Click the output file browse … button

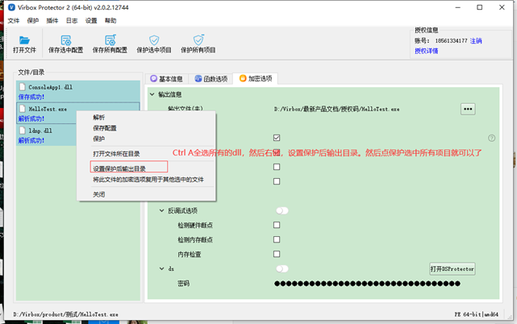point(468,109)
